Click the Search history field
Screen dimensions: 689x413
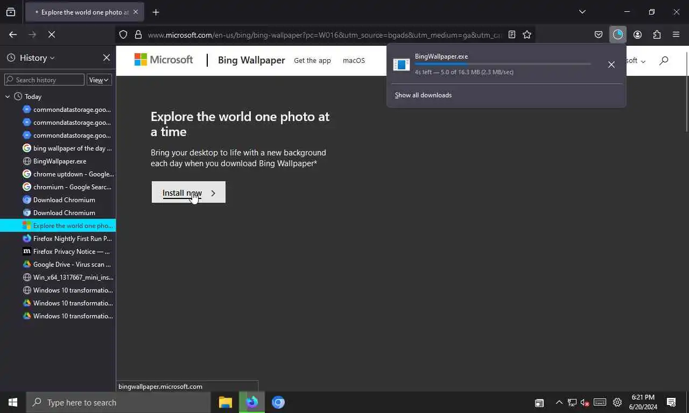44,80
